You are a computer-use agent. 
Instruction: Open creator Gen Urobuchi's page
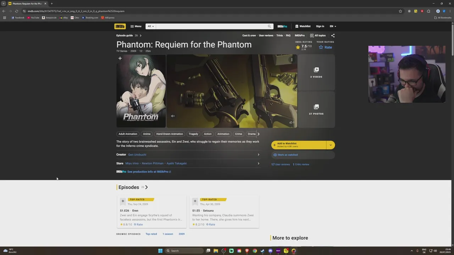click(x=137, y=155)
